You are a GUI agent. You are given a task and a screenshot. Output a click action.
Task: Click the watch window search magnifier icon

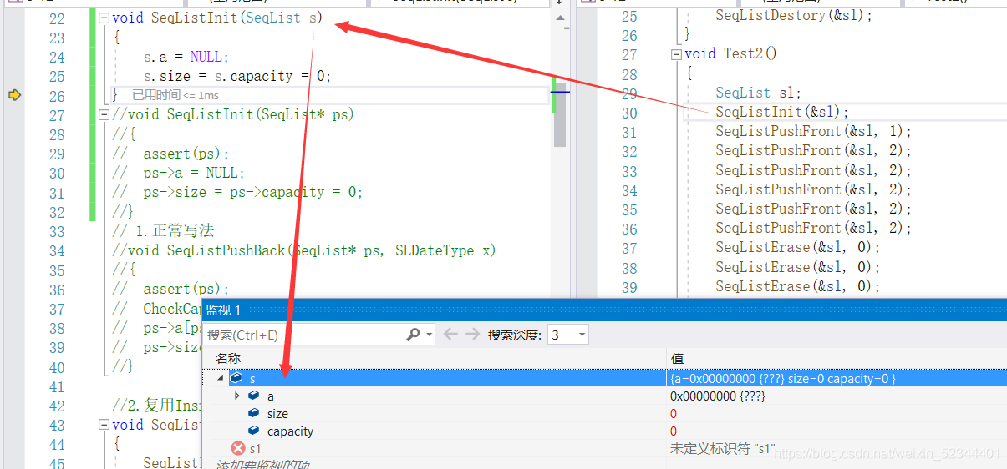tap(414, 335)
